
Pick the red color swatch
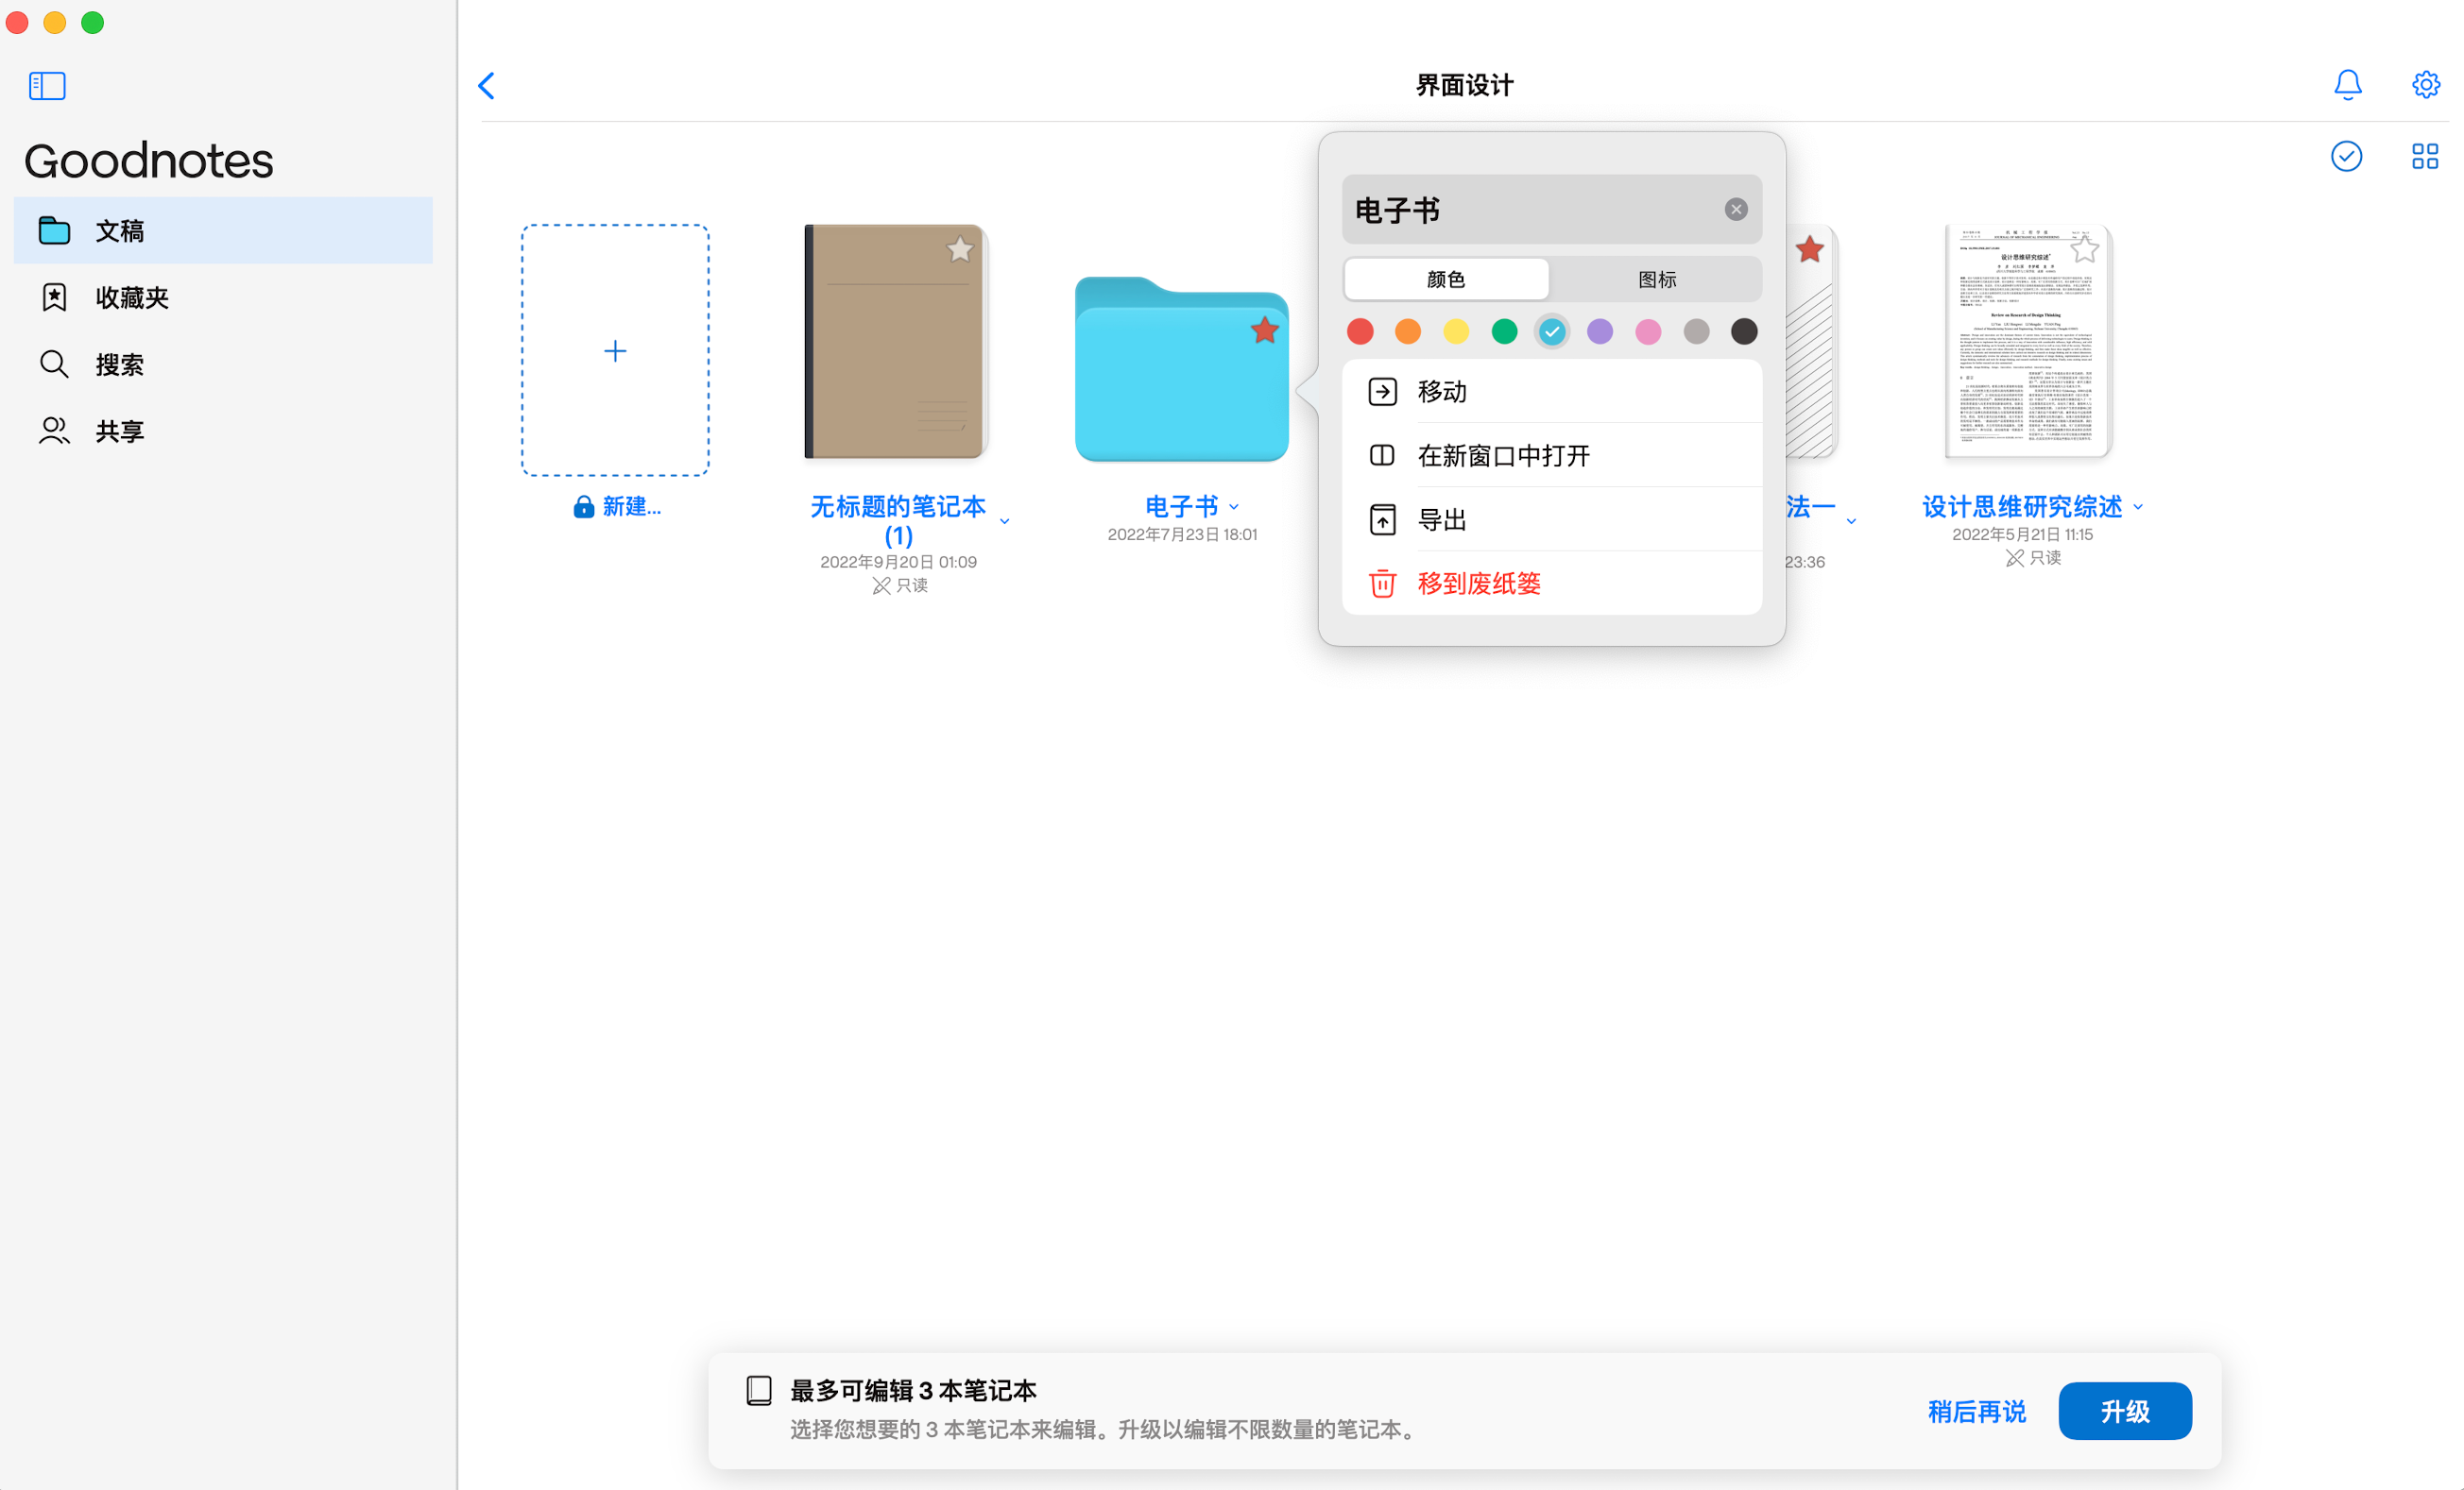click(x=1360, y=330)
